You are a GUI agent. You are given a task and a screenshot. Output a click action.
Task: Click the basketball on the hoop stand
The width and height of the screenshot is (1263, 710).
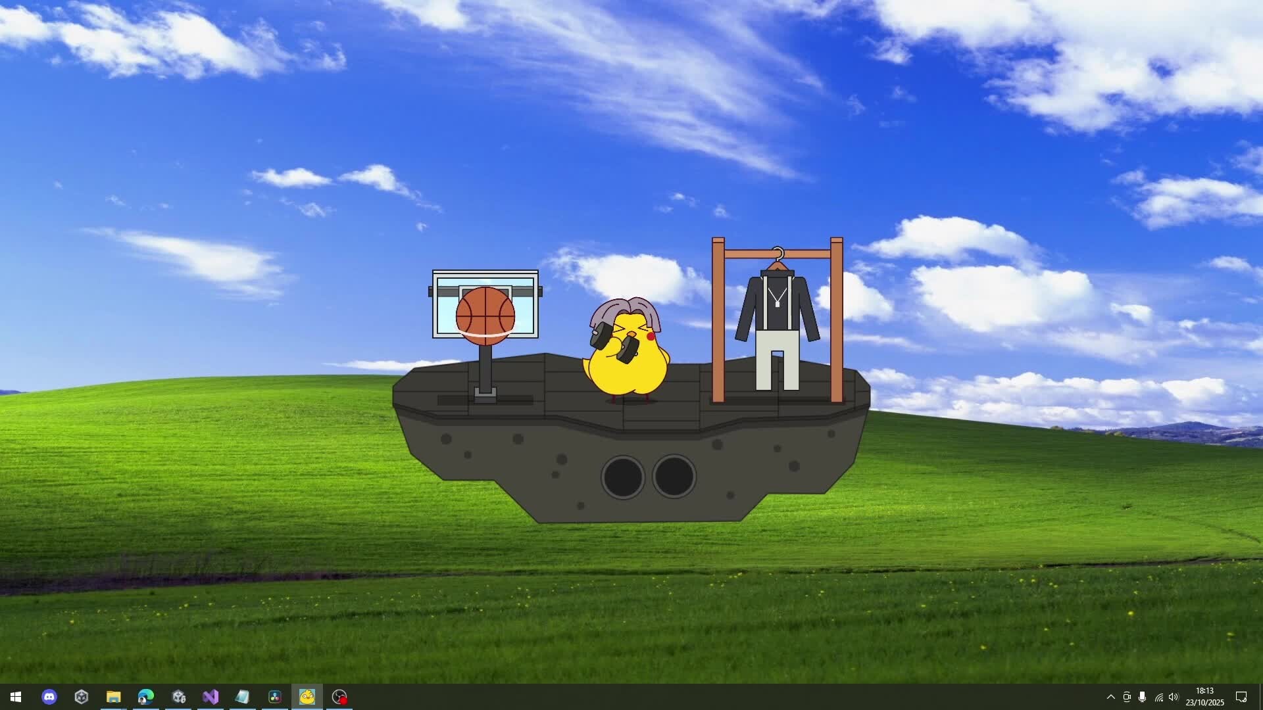pos(485,316)
